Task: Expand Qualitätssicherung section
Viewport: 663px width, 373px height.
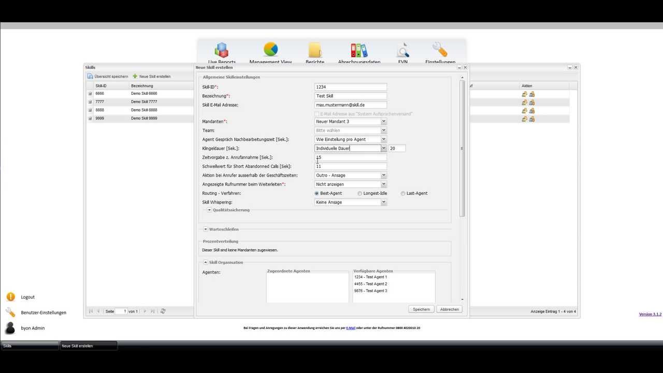Action: point(209,210)
